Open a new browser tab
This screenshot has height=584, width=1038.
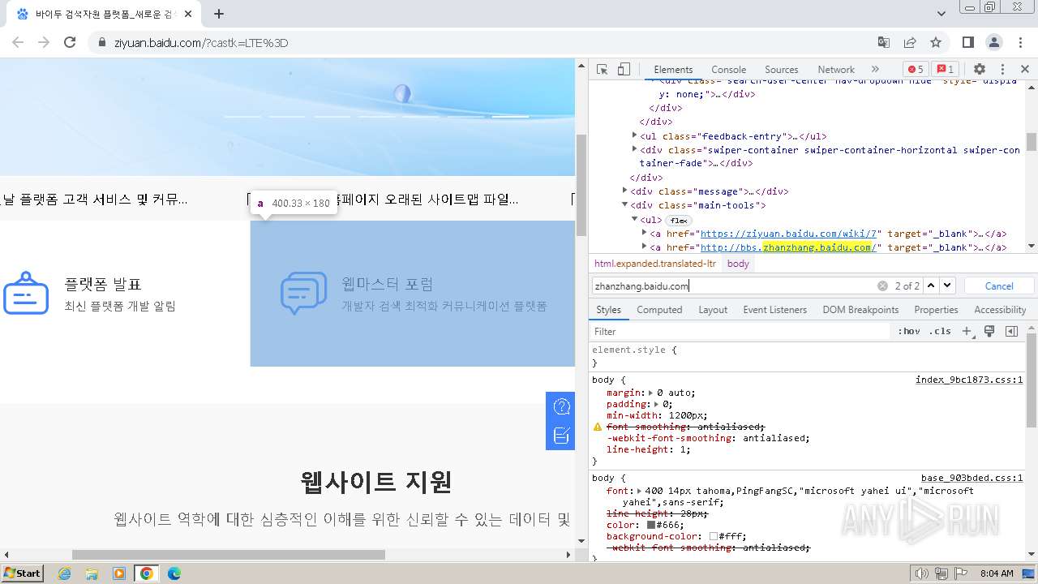219,14
